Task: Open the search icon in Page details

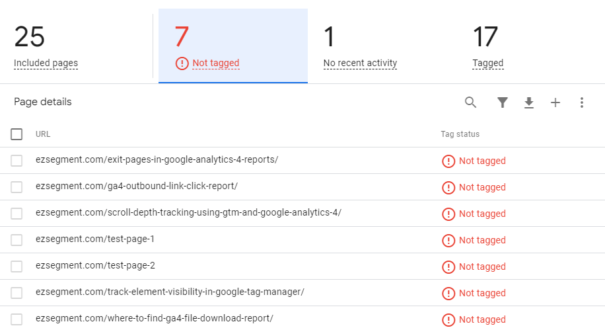Action: (470, 103)
